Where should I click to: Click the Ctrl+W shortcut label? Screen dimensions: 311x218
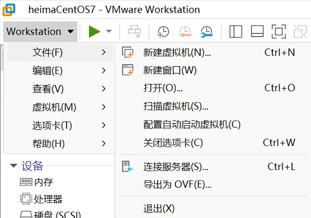pyautogui.click(x=279, y=143)
